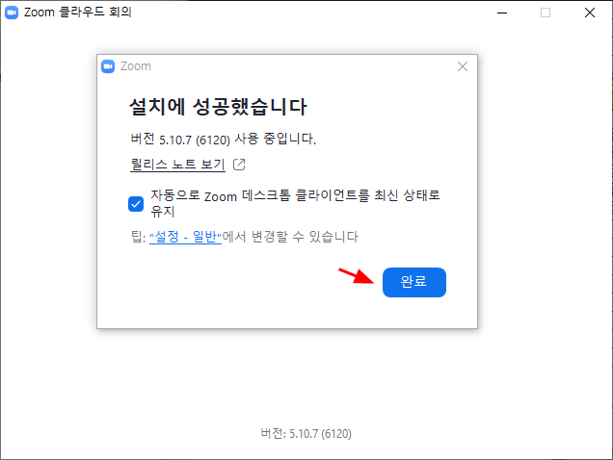Click the external link icon beside release notes
The width and height of the screenshot is (613, 460).
point(239,165)
